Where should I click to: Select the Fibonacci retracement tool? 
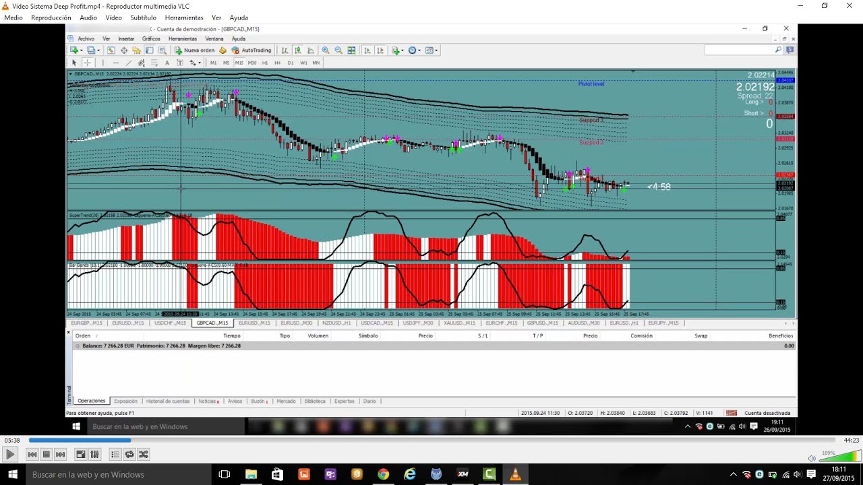click(154, 63)
